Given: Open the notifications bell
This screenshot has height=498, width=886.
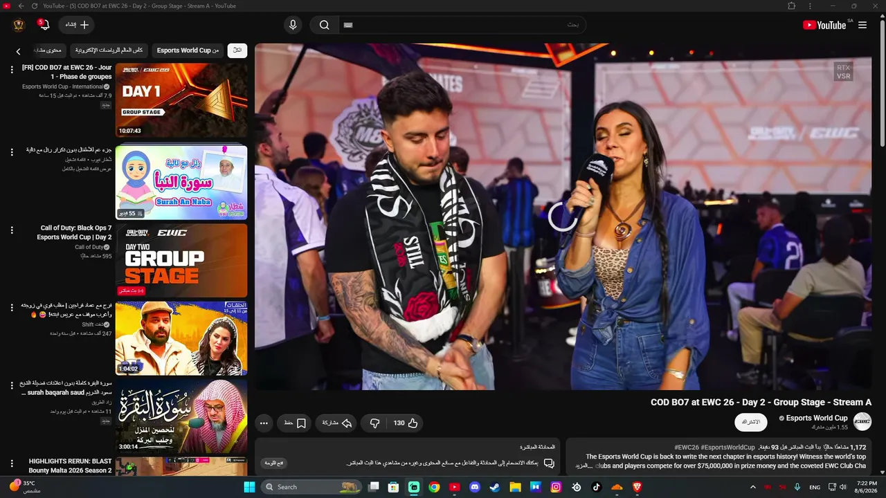Looking at the screenshot, I should pos(44,25).
